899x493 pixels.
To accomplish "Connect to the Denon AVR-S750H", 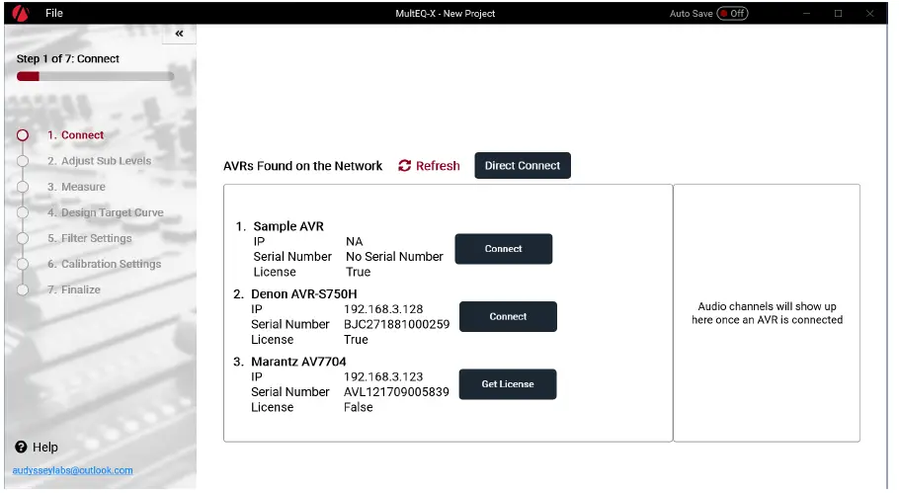I will pos(508,316).
